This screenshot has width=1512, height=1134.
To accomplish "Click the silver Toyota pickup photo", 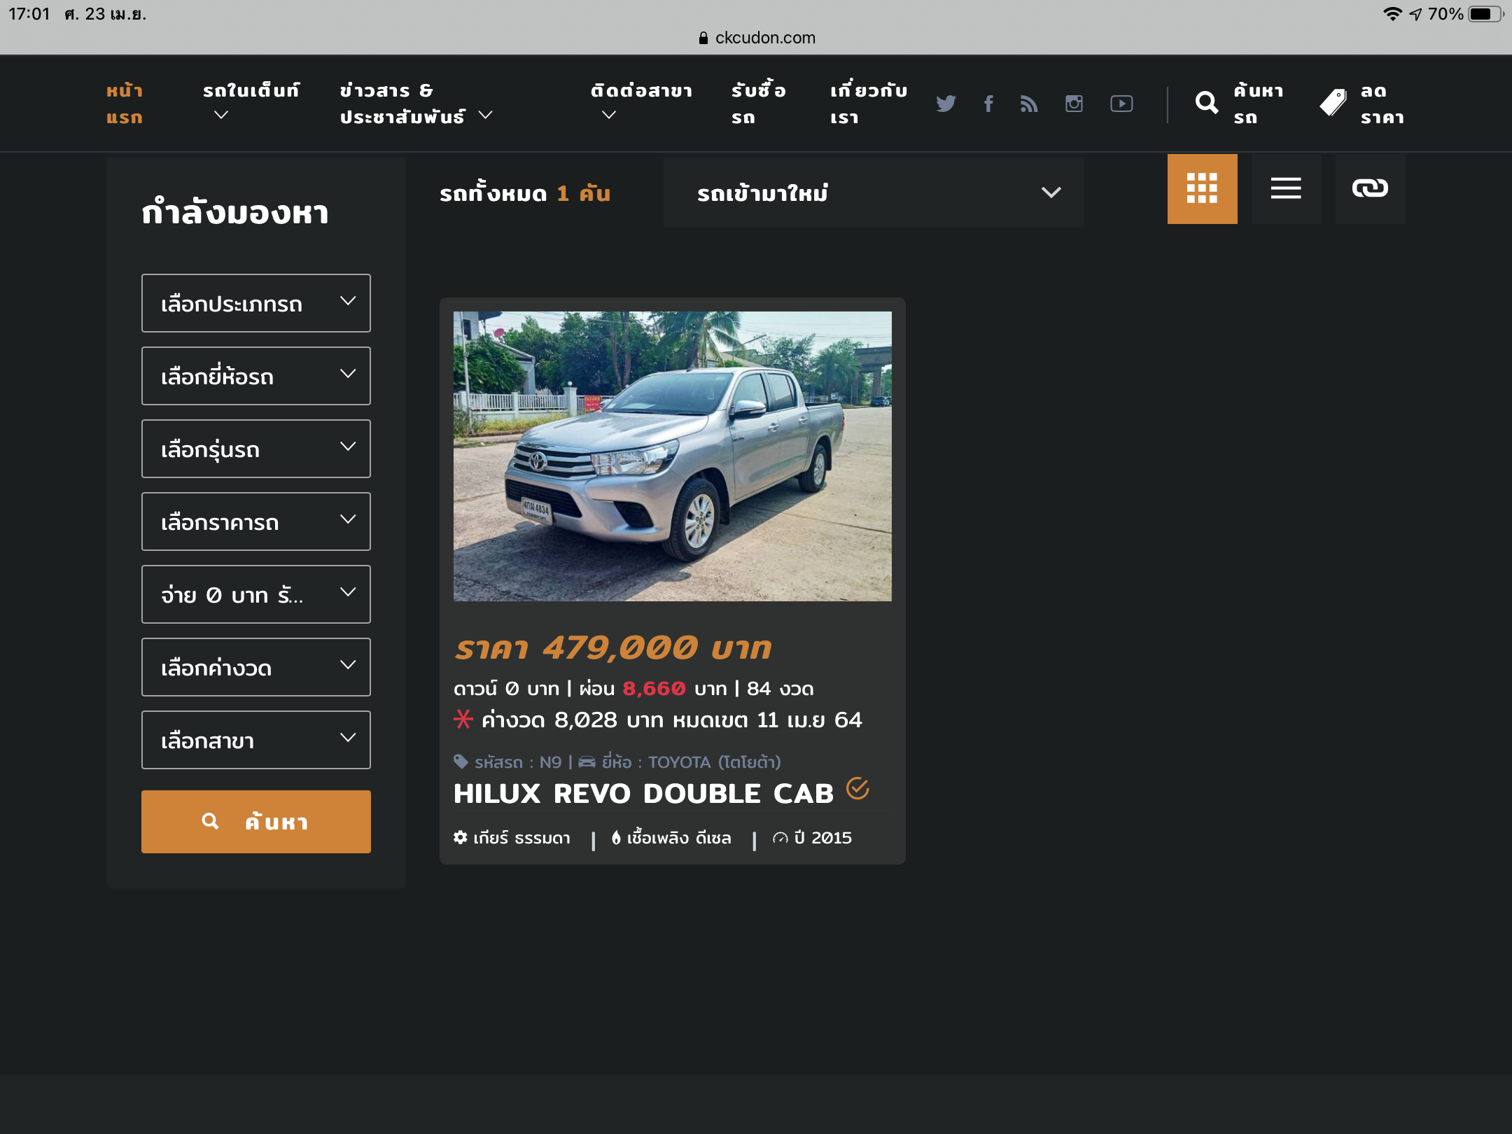I will click(672, 456).
